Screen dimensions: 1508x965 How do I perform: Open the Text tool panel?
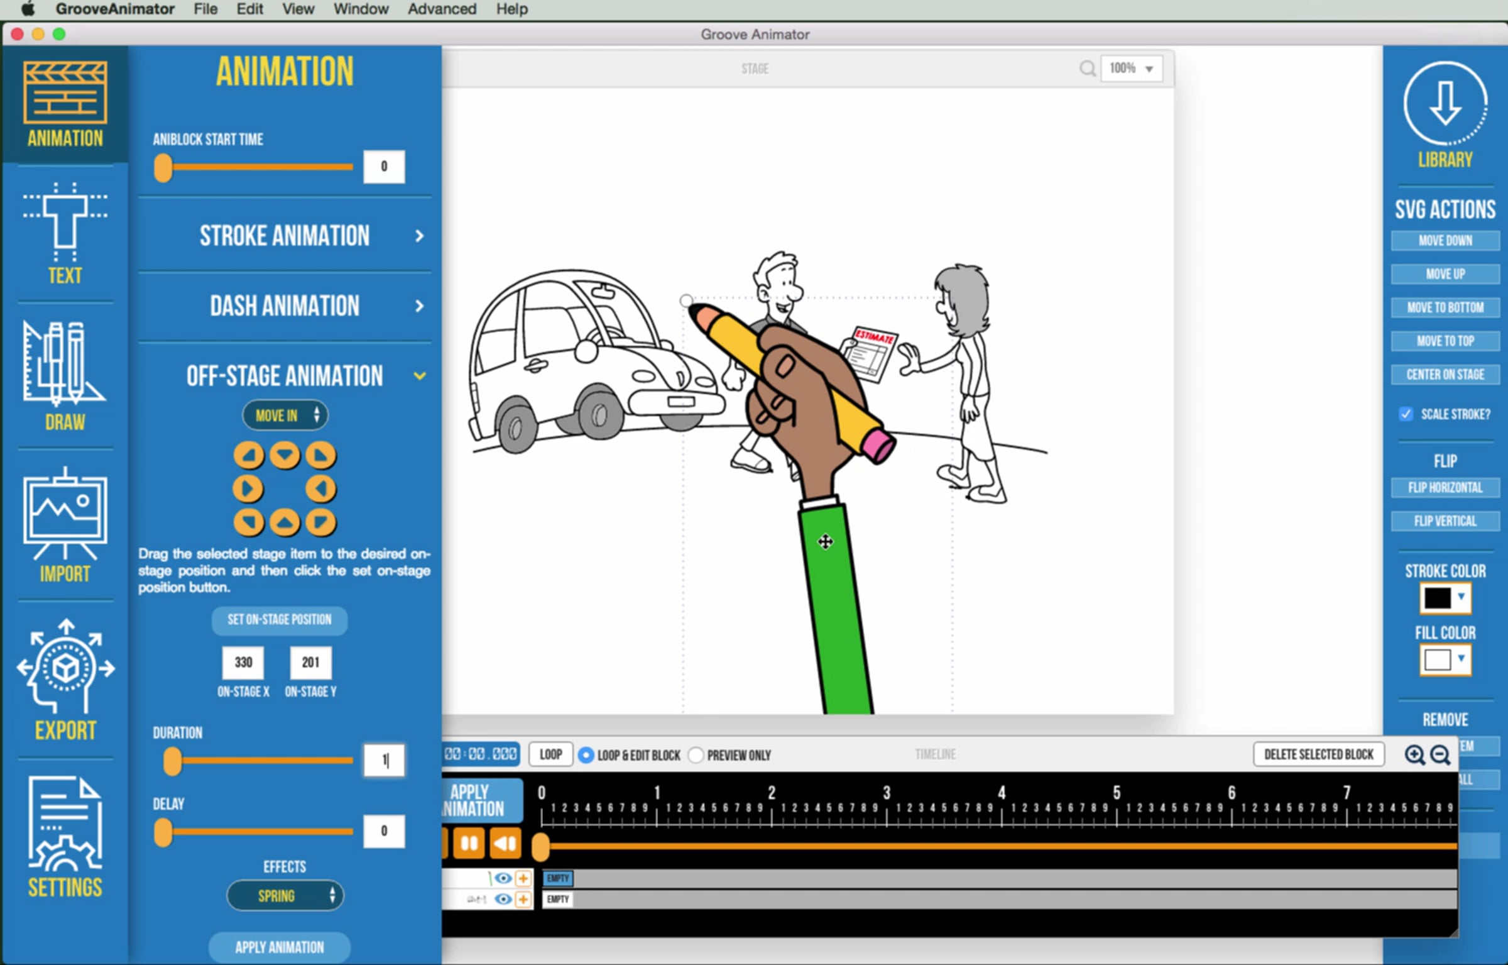point(65,234)
